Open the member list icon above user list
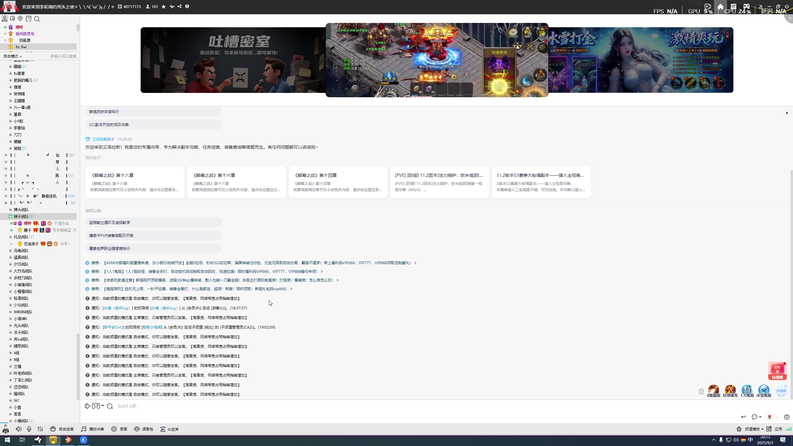The height and width of the screenshot is (446, 793). (x=5, y=19)
